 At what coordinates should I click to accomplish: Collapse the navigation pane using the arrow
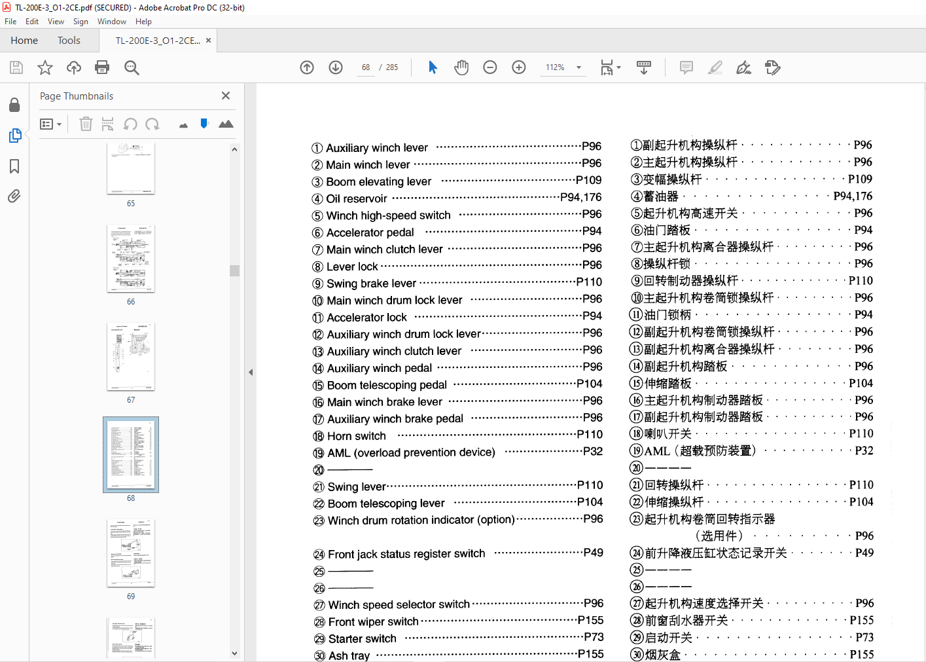point(251,372)
